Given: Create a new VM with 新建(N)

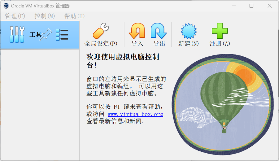Looking at the screenshot, I should coord(188,34).
